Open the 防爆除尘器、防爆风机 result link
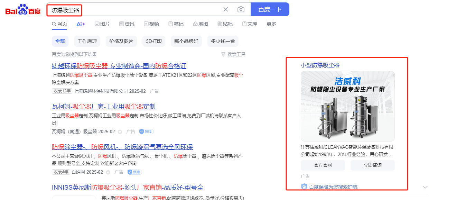Viewport: 475px width, 200px height. coord(122,147)
